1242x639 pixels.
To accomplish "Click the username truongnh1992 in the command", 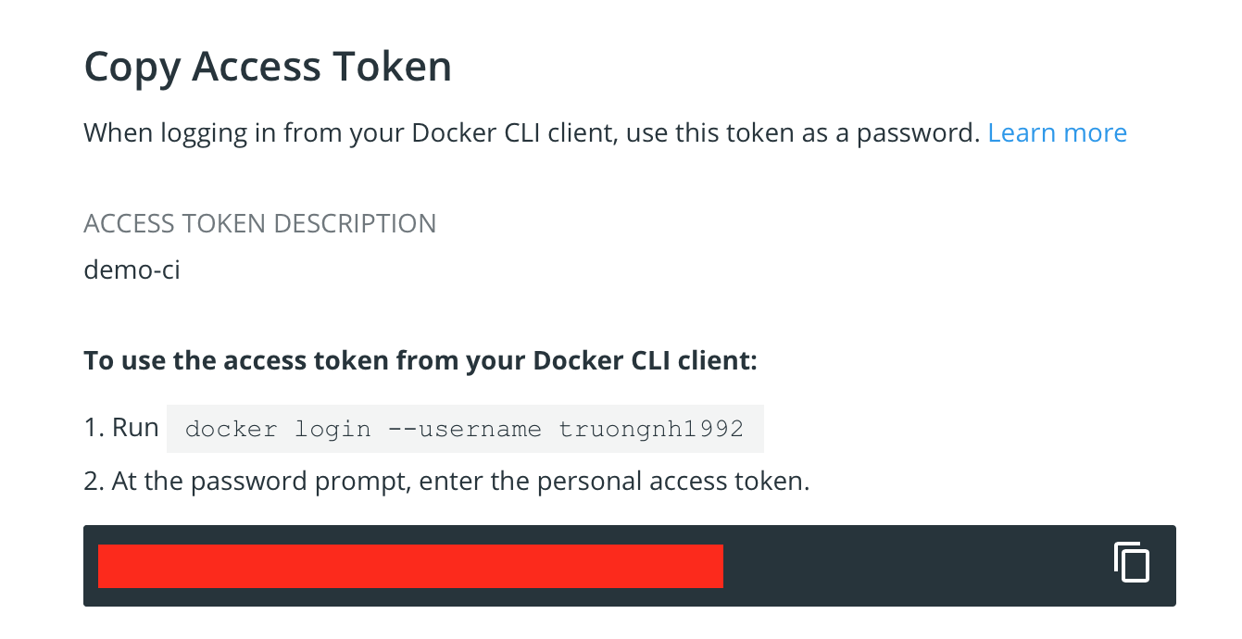I will tap(651, 430).
